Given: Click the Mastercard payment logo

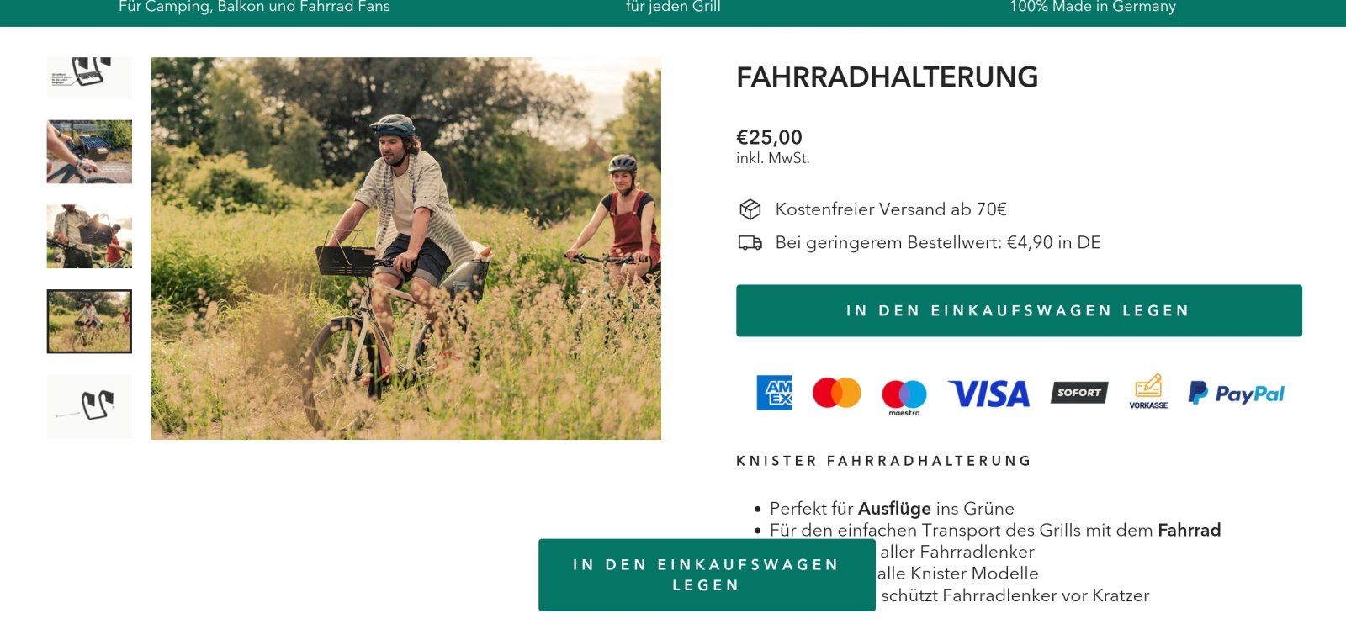Looking at the screenshot, I should [x=836, y=393].
